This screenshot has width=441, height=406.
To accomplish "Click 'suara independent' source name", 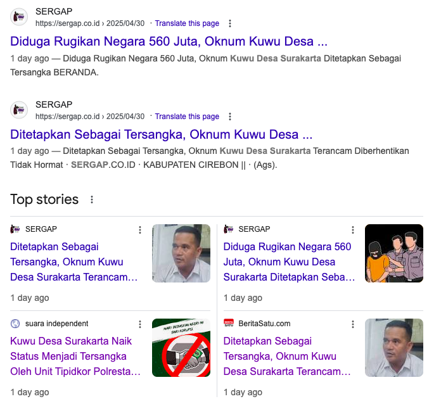I will pos(56,324).
